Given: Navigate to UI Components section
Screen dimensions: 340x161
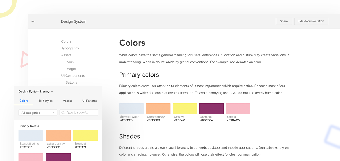Looking at the screenshot, I should pyautogui.click(x=73, y=76).
